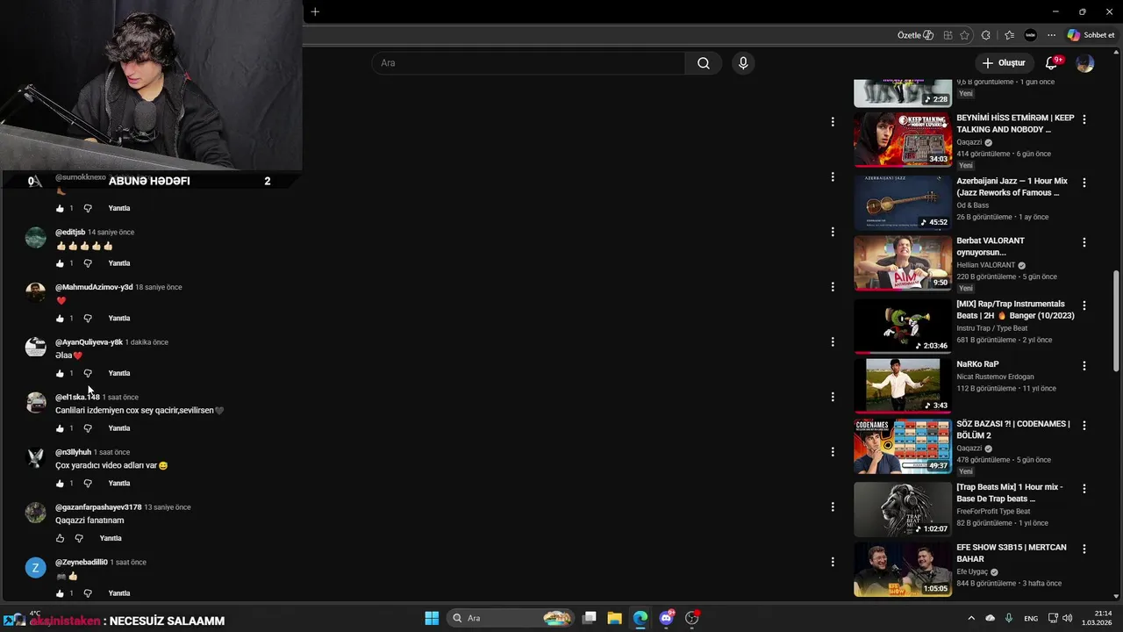Open more options for EFE SHOW video
This screenshot has height=632, width=1123.
pos(1084,549)
